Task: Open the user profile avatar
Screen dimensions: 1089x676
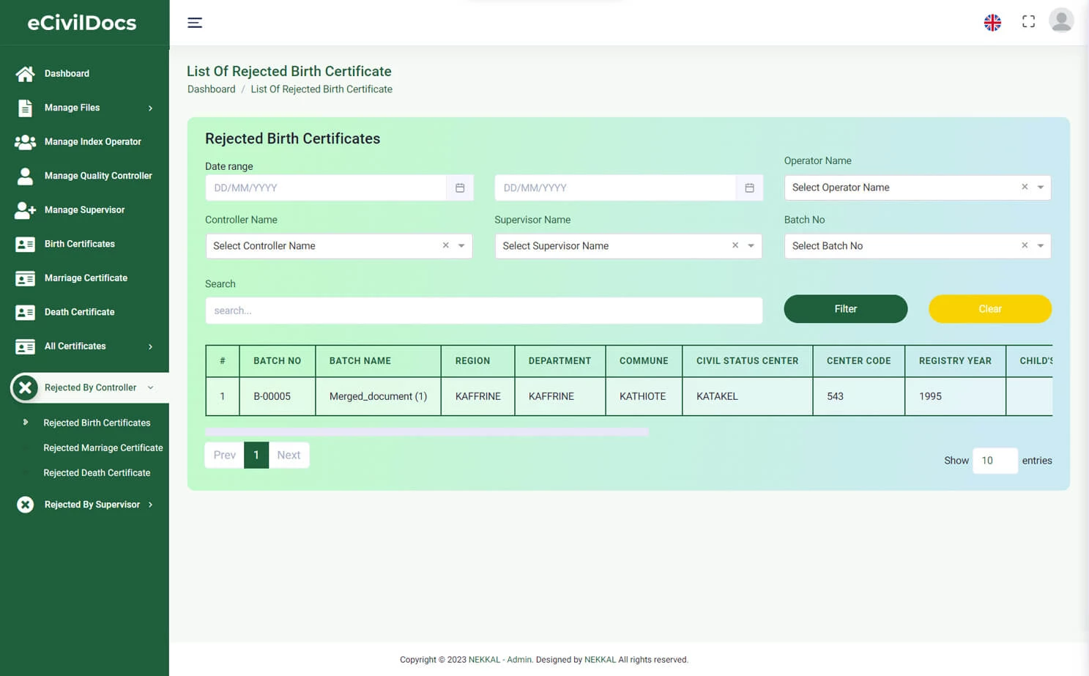Action: pos(1061,21)
